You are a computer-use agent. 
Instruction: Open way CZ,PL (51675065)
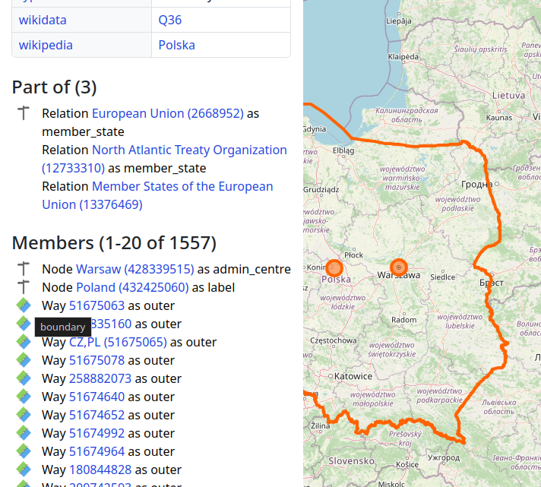[118, 342]
